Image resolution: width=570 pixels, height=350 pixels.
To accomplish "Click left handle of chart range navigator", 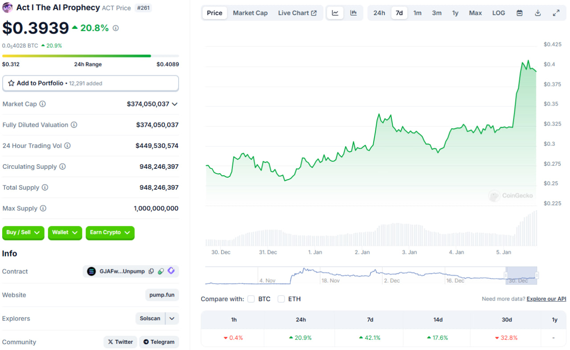I will (x=506, y=276).
